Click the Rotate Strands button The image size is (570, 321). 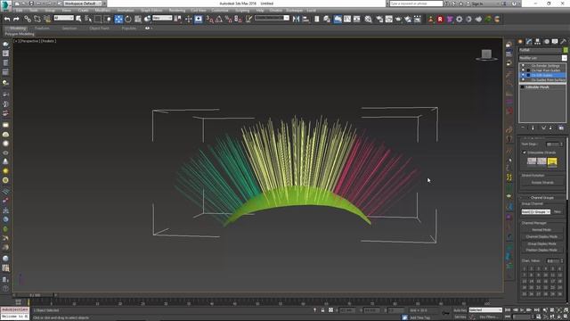pyautogui.click(x=542, y=182)
